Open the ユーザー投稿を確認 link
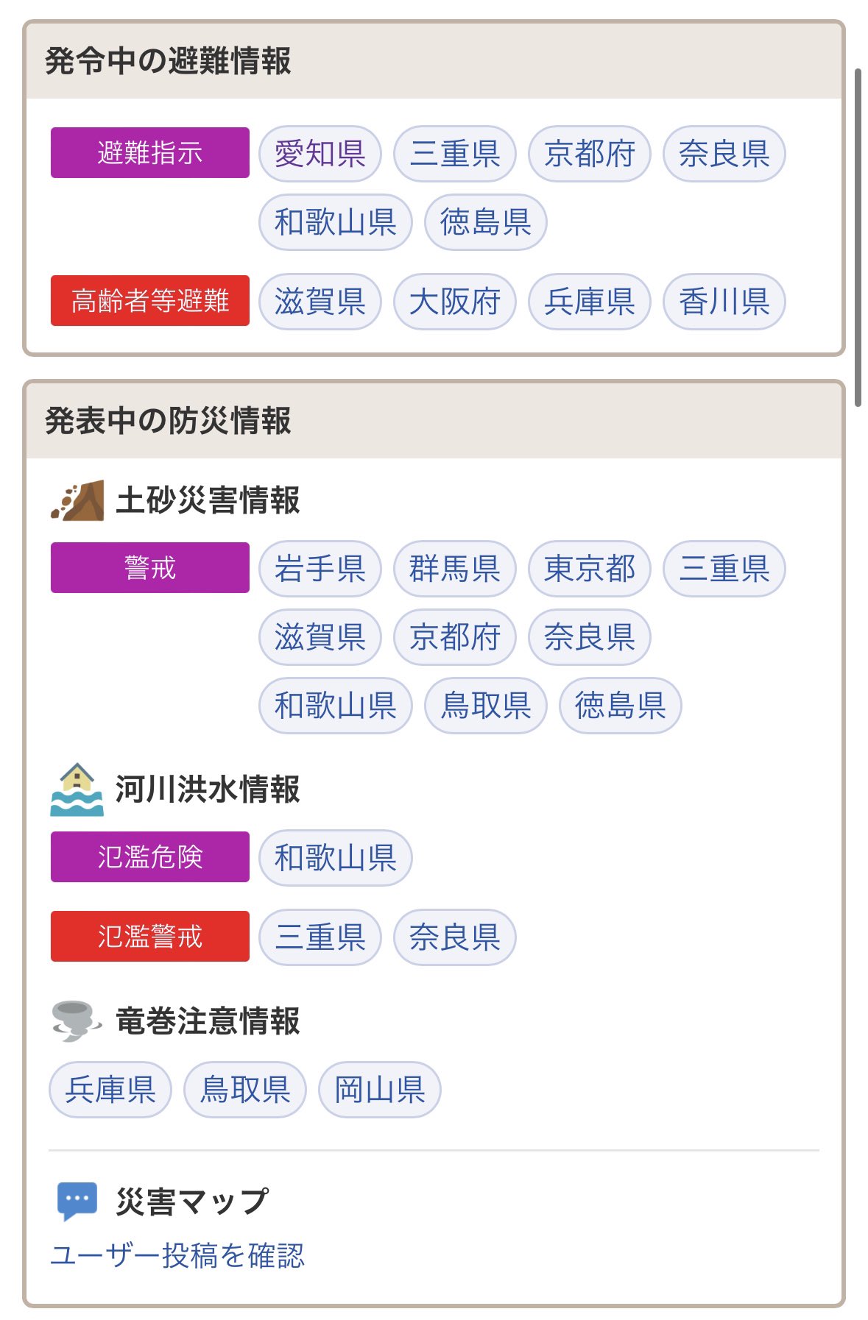 coord(177,1255)
